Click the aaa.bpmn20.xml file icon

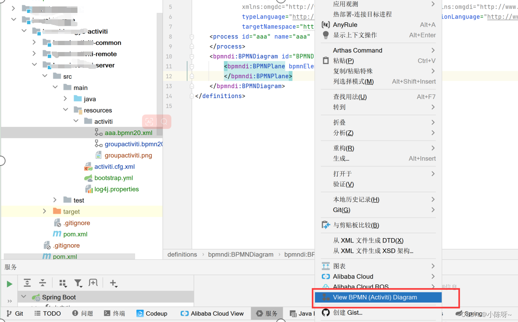99,133
